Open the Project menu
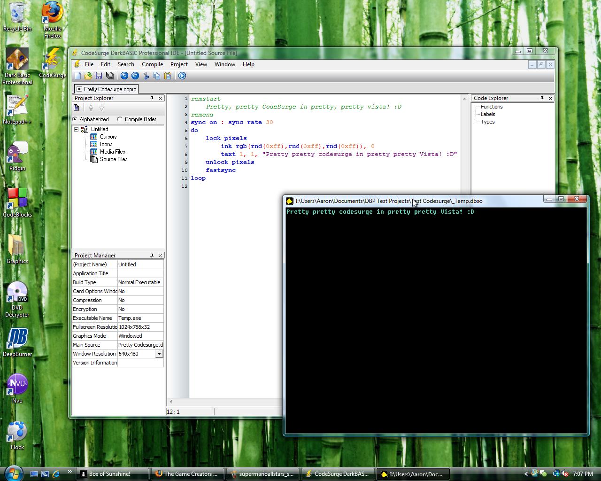601x481 pixels. [179, 64]
